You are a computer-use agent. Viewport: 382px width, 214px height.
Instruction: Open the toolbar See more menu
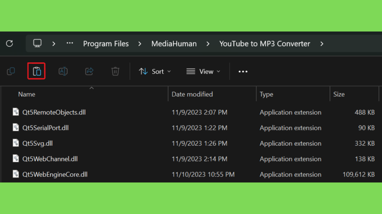243,72
